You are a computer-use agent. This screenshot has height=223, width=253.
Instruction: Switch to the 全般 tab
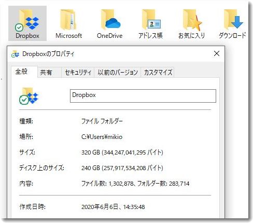click(x=21, y=72)
